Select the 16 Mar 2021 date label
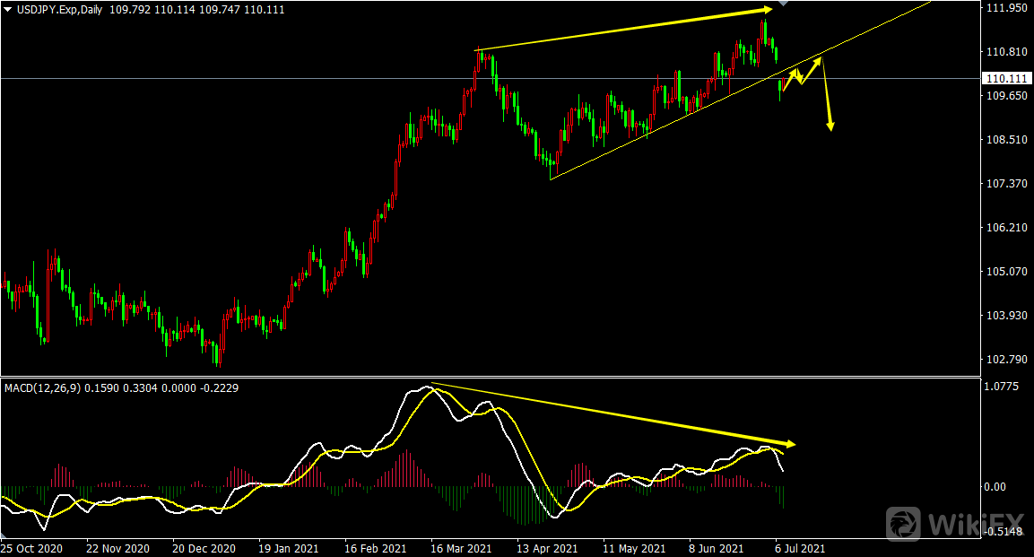1034x557 pixels. pos(461,547)
